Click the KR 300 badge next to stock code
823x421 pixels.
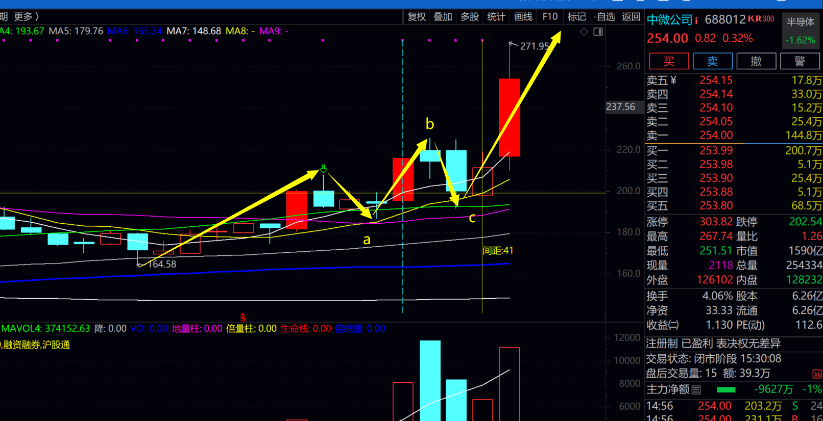tap(761, 19)
